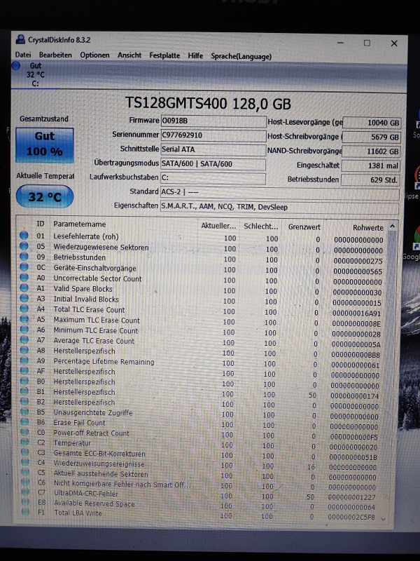Image resolution: width=420 pixels, height=561 pixels.
Task: Maximize the CrystalDiskInfo window
Action: click(x=367, y=43)
